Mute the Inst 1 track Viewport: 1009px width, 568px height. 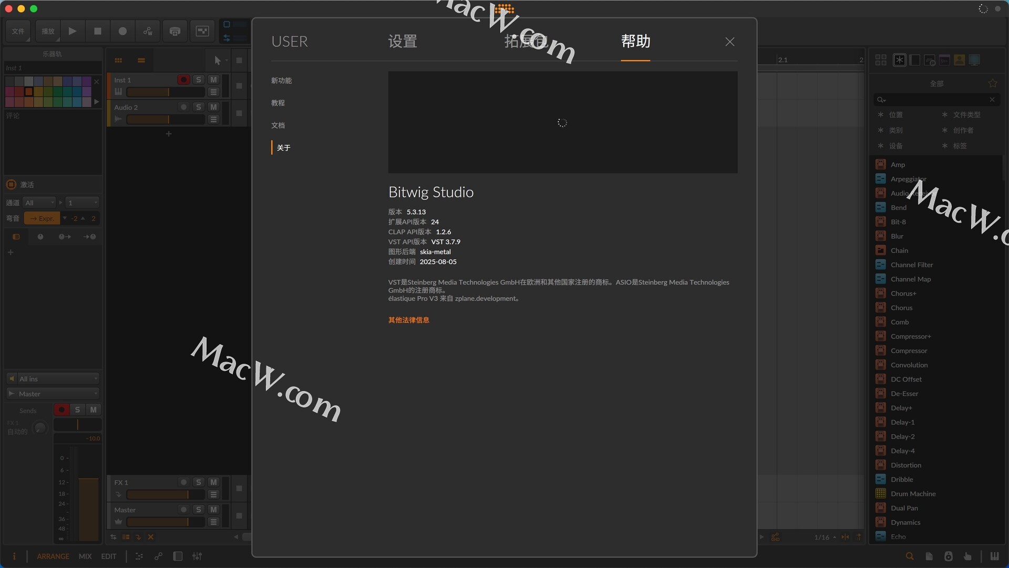213,80
